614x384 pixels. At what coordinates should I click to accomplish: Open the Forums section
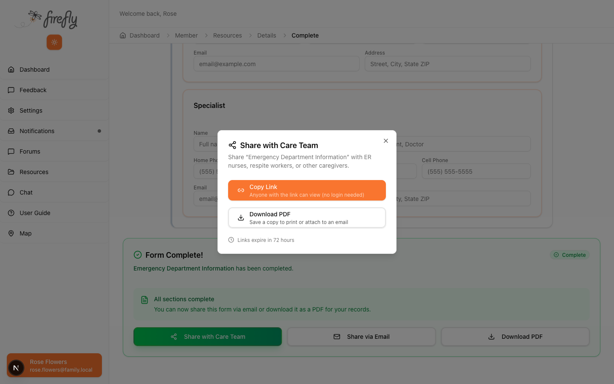29,151
